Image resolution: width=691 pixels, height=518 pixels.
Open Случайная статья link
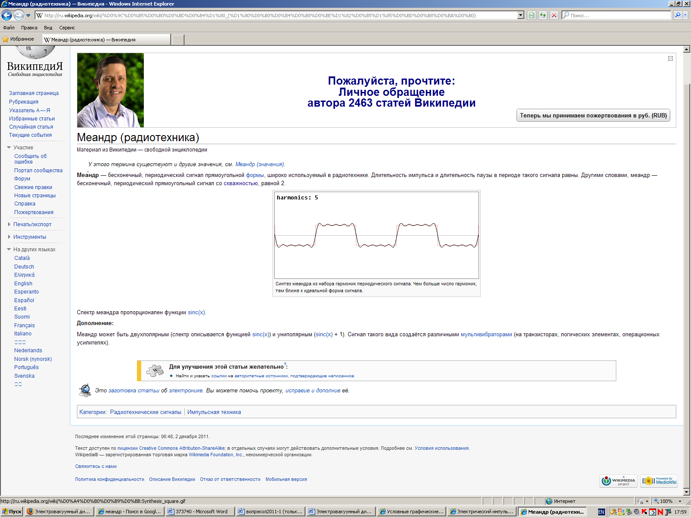tap(31, 127)
